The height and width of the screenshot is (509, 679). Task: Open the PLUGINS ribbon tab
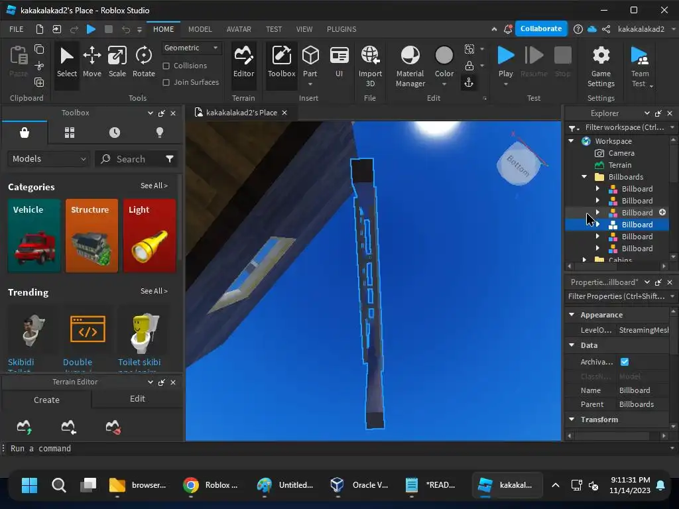click(341, 29)
